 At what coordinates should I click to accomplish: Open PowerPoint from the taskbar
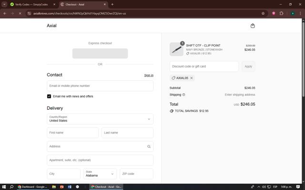pos(62,187)
